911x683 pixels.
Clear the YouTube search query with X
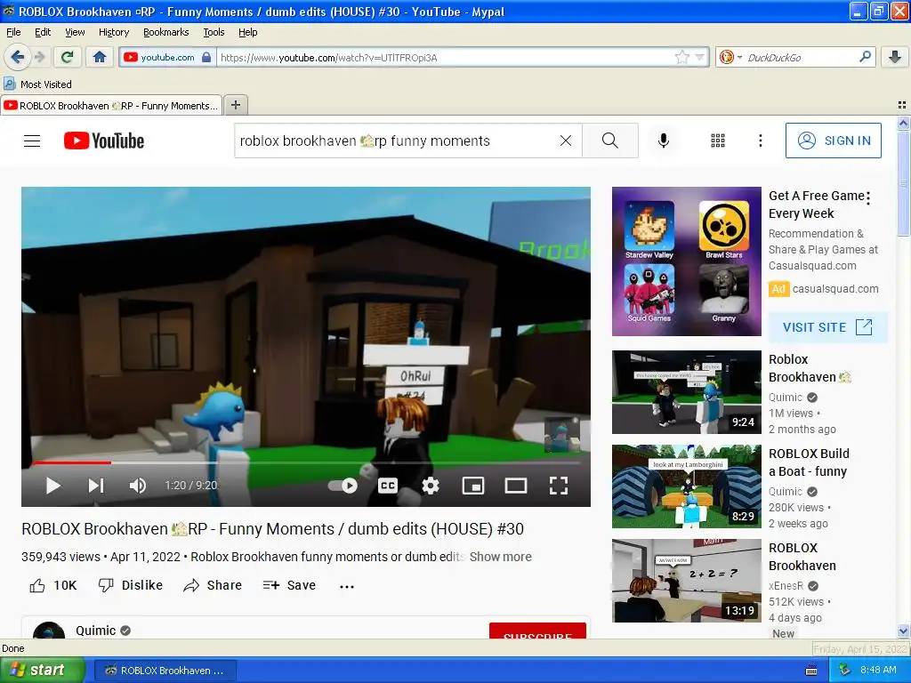(x=565, y=141)
